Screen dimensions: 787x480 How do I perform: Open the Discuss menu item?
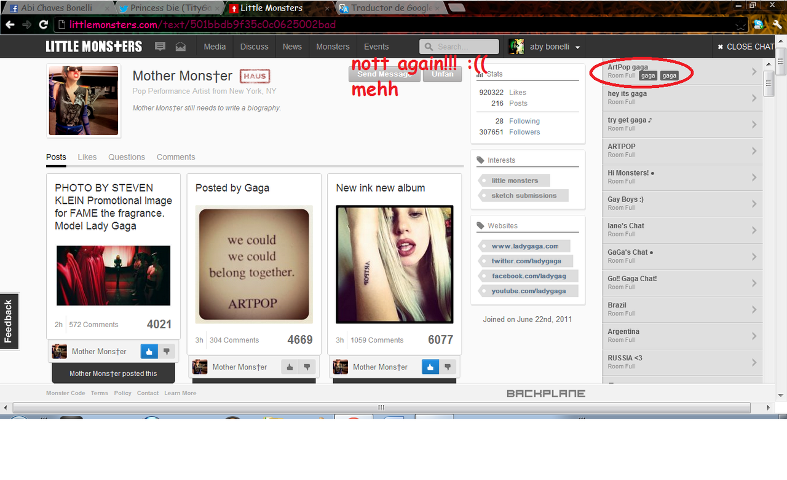click(254, 47)
